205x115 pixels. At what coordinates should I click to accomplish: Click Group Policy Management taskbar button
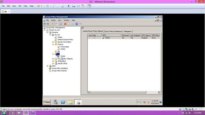(x=78, y=102)
